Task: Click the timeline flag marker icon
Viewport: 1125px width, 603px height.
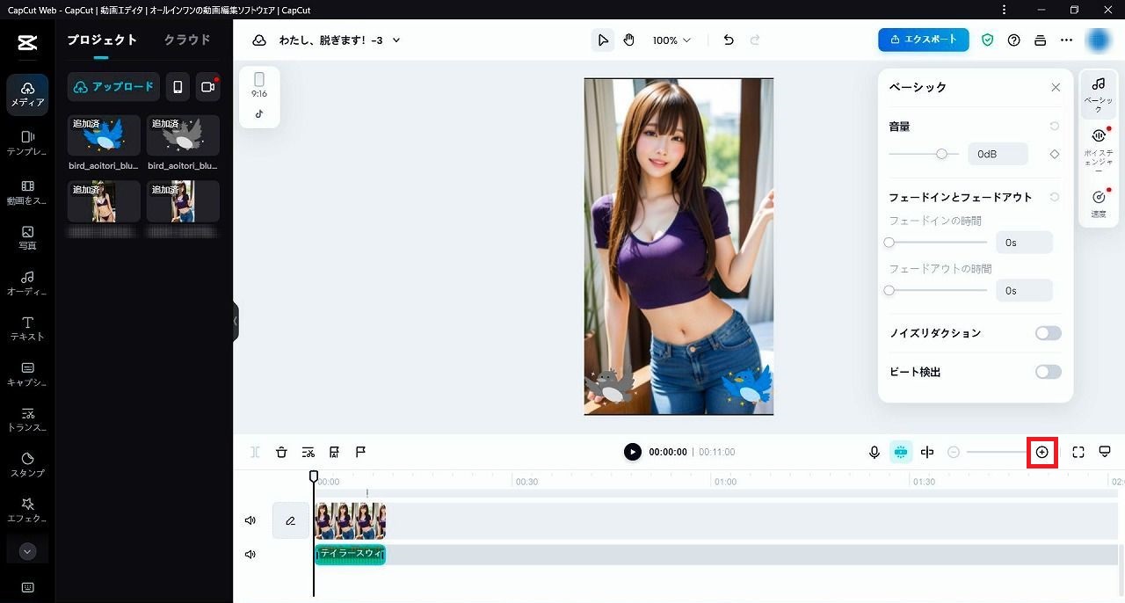Action: click(360, 452)
